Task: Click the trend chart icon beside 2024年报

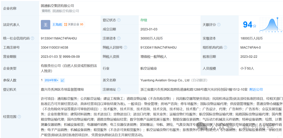Action: (x=63, y=80)
